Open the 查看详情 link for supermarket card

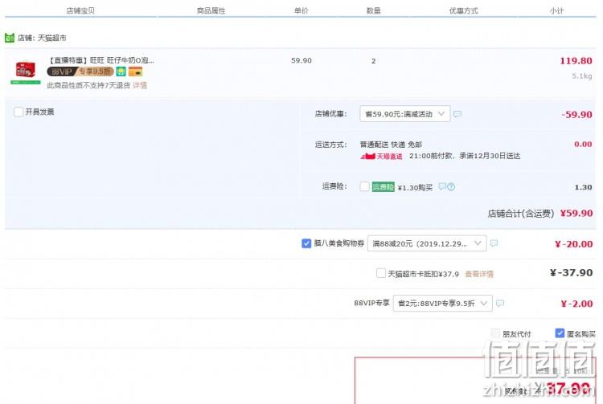point(479,274)
